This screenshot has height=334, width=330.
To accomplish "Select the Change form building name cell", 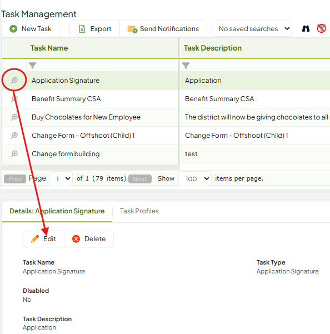I will click(x=102, y=154).
